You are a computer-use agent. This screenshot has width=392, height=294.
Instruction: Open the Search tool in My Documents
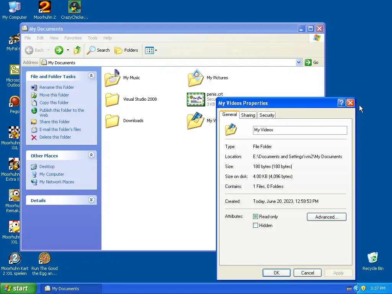click(x=98, y=50)
